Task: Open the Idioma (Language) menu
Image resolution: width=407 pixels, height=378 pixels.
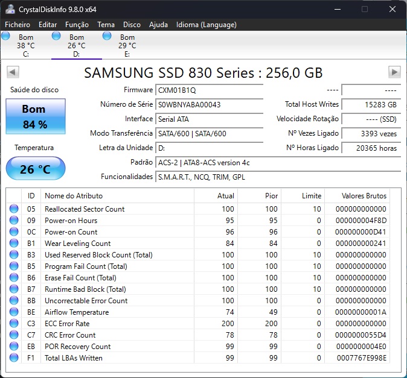Action: (206, 25)
